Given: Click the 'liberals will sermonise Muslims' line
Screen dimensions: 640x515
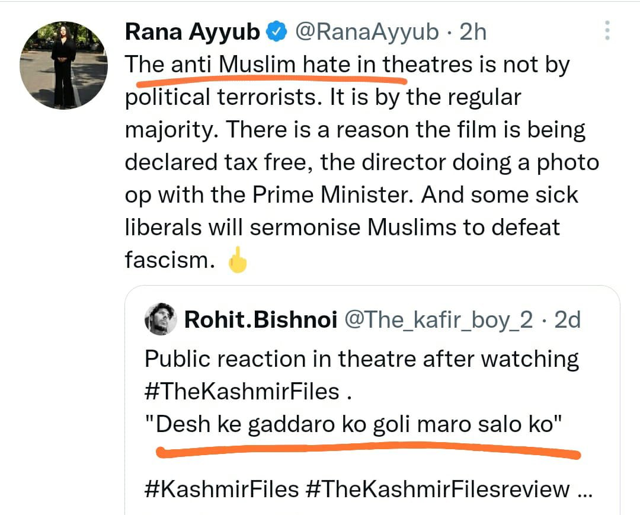Looking at the screenshot, I should (342, 228).
